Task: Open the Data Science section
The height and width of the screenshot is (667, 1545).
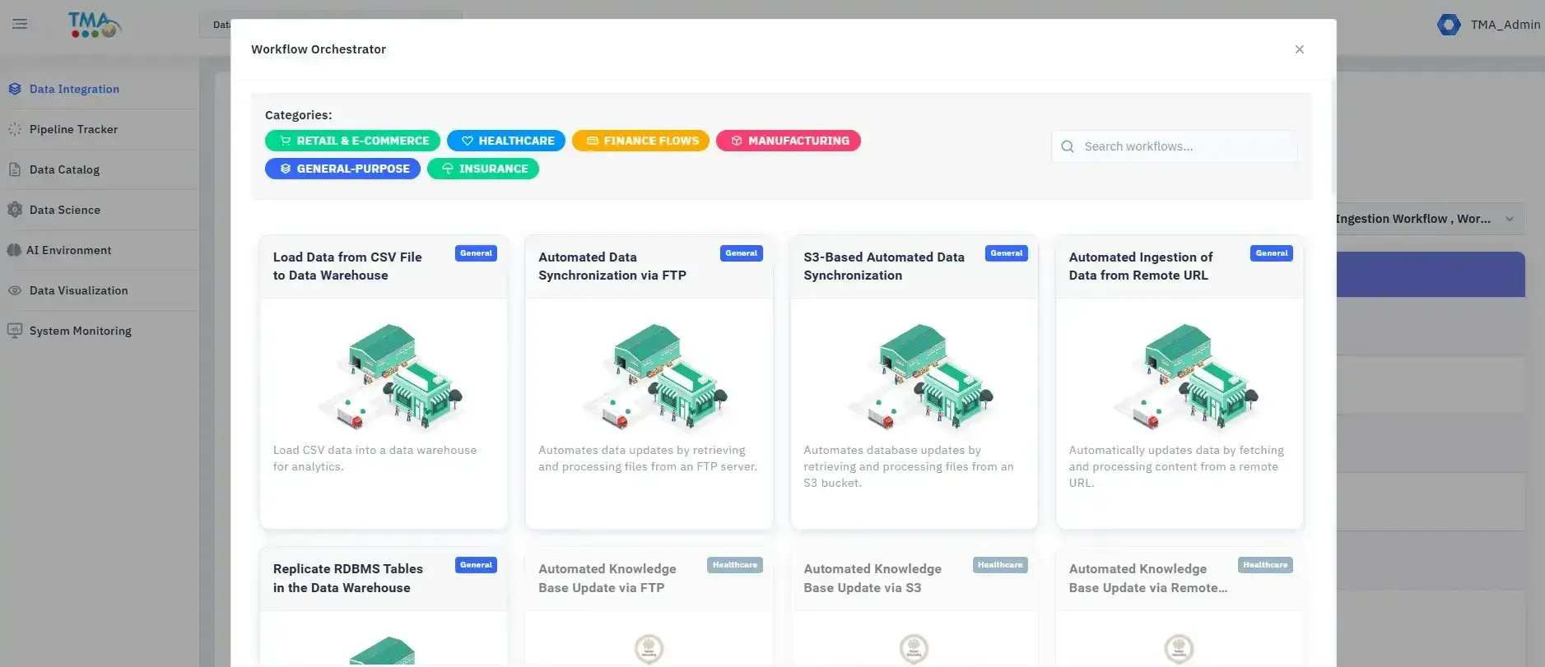Action: 64,210
